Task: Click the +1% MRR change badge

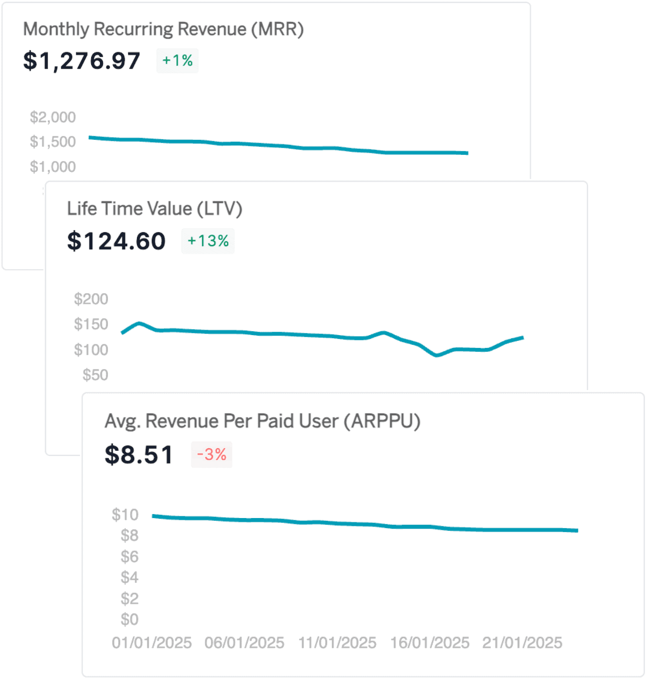Action: (177, 61)
